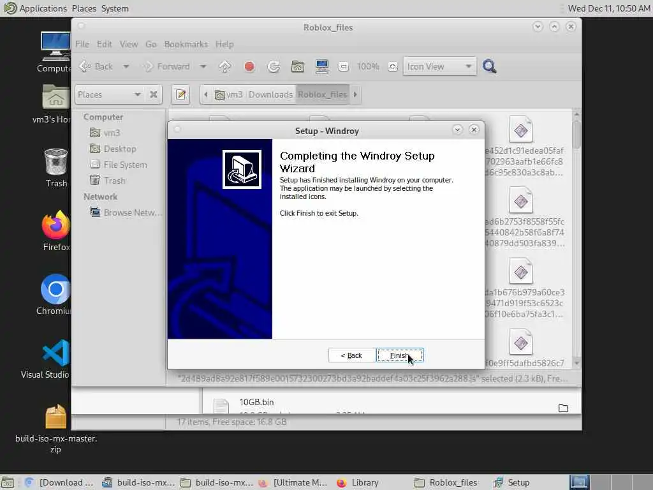This screenshot has width=653, height=490.
Task: Open Bookmarks menu in Roblox_files window
Action: coord(186,44)
